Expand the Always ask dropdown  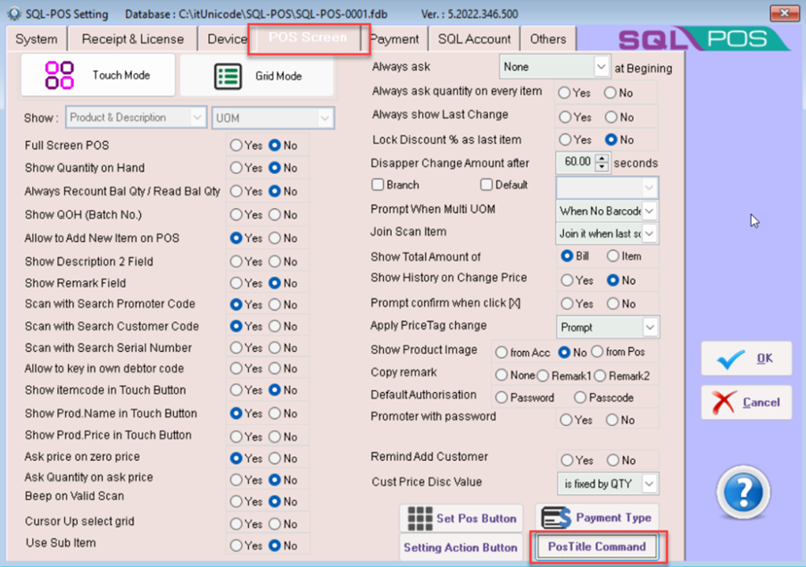pyautogui.click(x=602, y=67)
